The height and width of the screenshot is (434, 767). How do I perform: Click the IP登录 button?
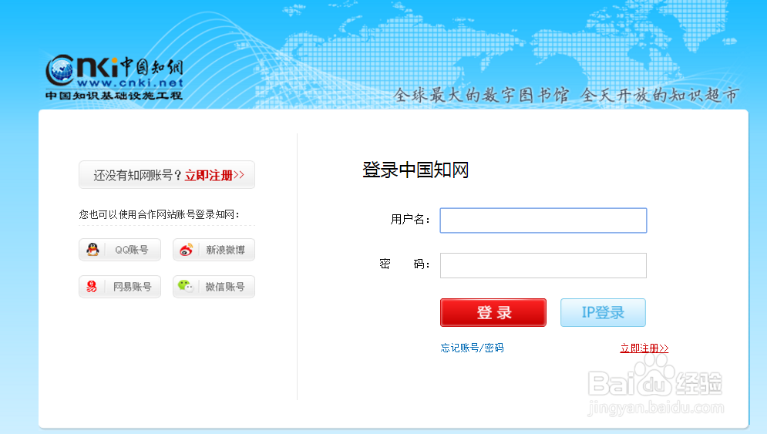603,312
